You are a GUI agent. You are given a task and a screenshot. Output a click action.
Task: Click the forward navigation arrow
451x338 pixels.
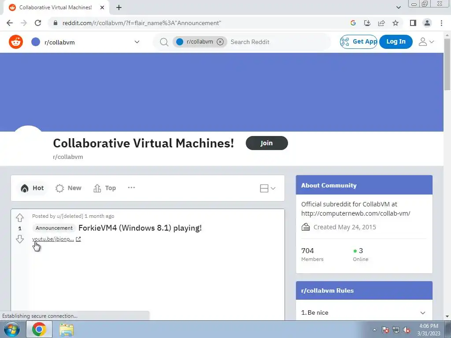coord(24,23)
